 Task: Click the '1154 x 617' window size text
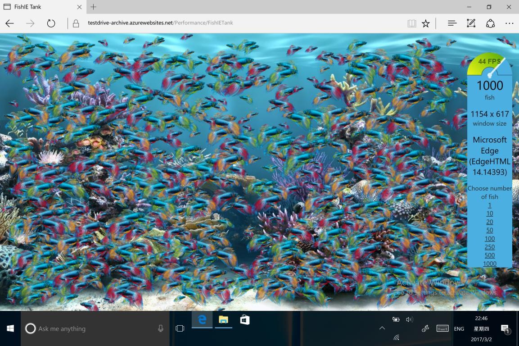click(x=490, y=114)
